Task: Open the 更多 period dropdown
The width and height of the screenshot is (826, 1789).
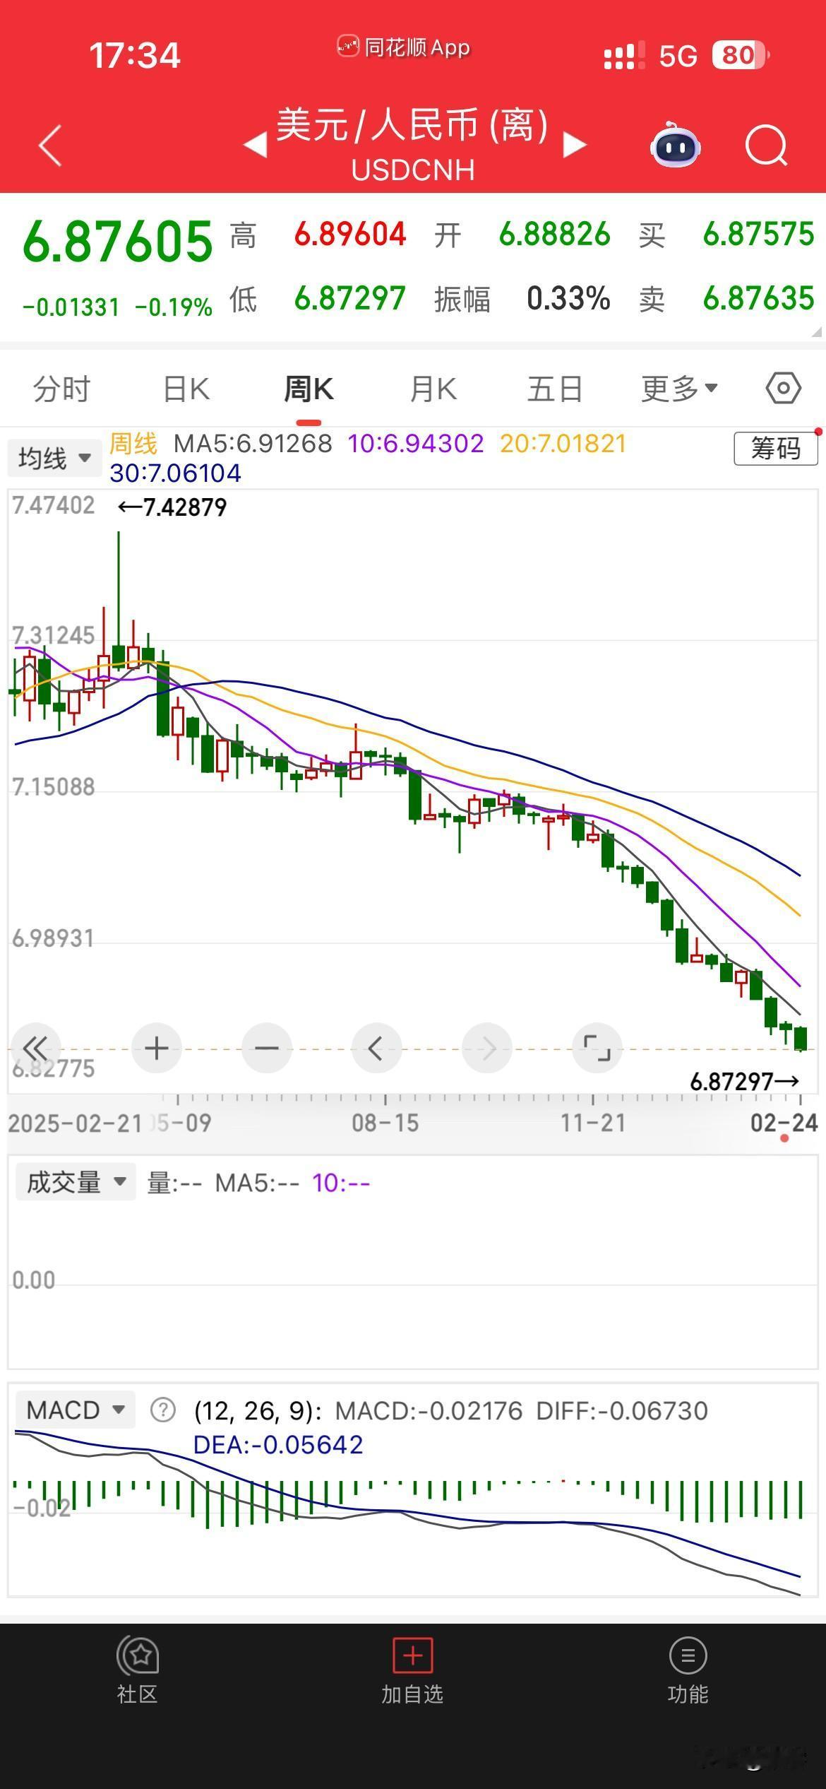Action: (679, 389)
